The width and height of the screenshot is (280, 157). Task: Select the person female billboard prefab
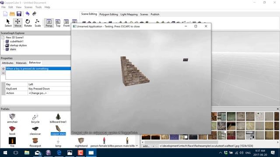[102, 142]
